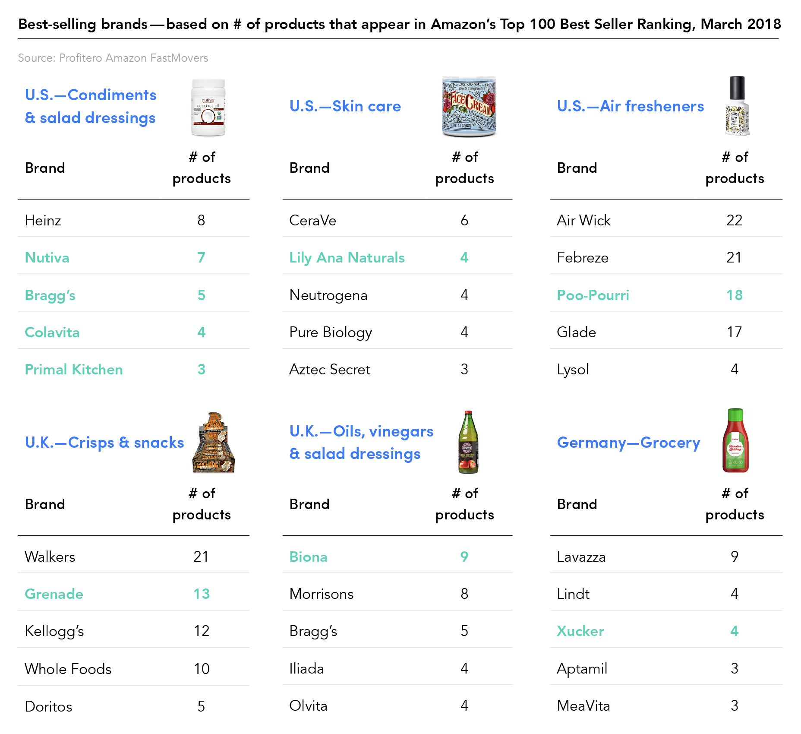Viewport: 801px width, 734px height.
Task: Click the Whole Foods brand row
Action: 133,669
